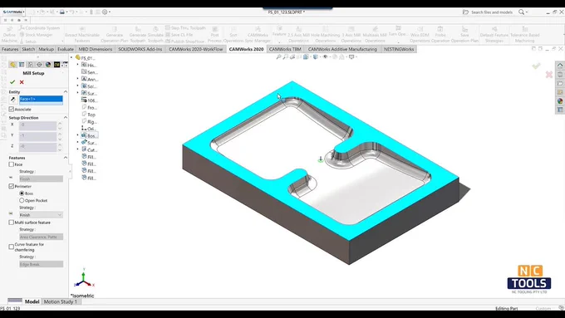Click the Face<1> entity selection field
Viewport: 565px width, 318px height.
(41, 100)
